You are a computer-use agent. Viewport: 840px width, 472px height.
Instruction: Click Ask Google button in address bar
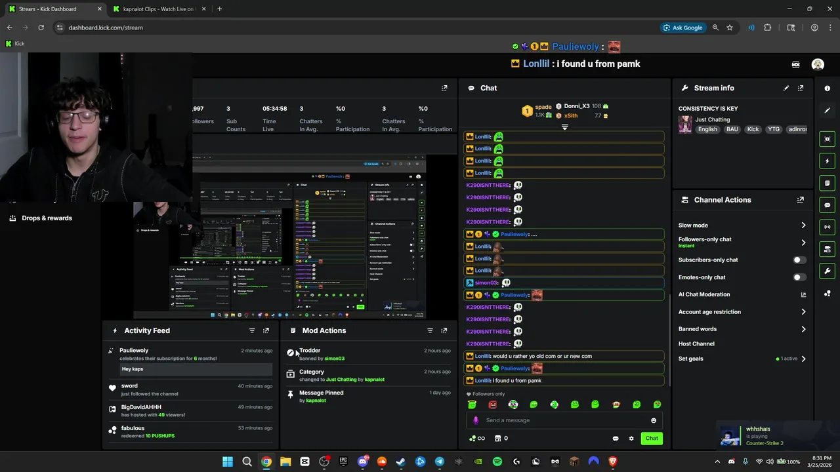click(682, 28)
